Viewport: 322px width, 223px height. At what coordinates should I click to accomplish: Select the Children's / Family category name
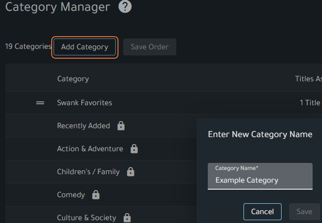[88, 172]
